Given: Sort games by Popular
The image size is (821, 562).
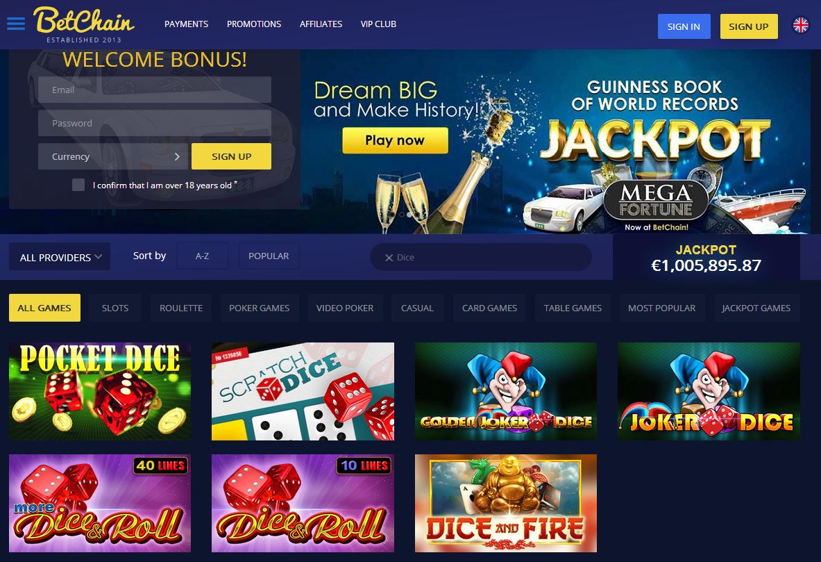Looking at the screenshot, I should pos(269,256).
